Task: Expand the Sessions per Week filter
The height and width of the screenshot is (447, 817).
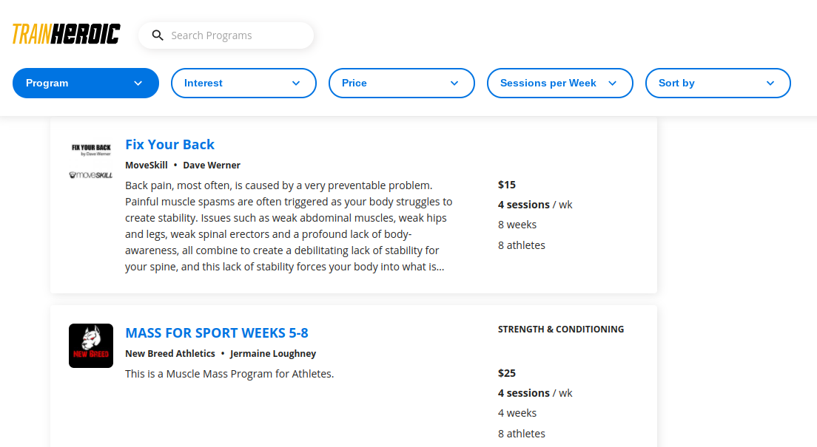Action: tap(560, 83)
